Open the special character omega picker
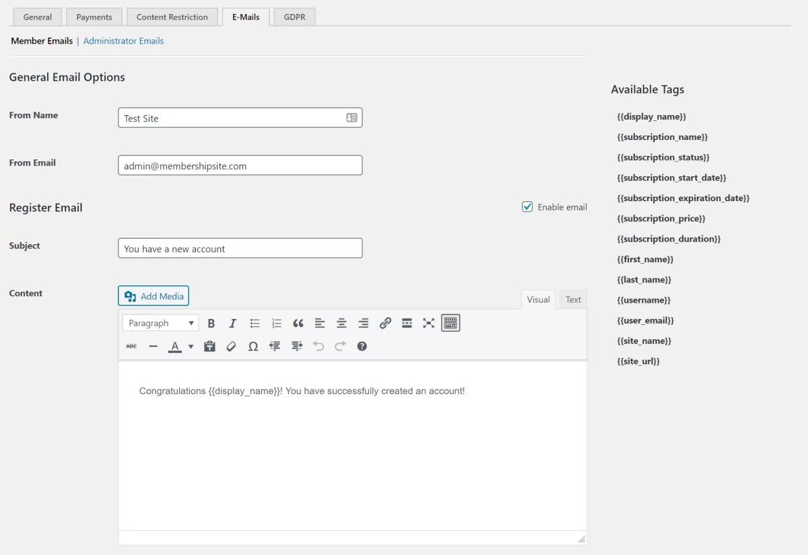 253,346
